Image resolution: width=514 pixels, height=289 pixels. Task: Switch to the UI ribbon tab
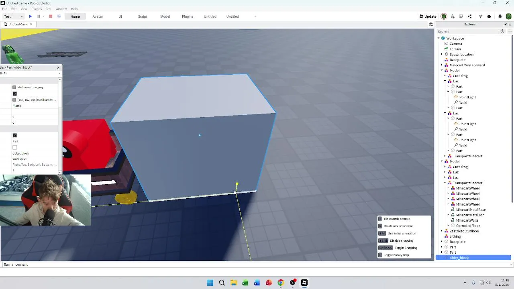tap(120, 16)
